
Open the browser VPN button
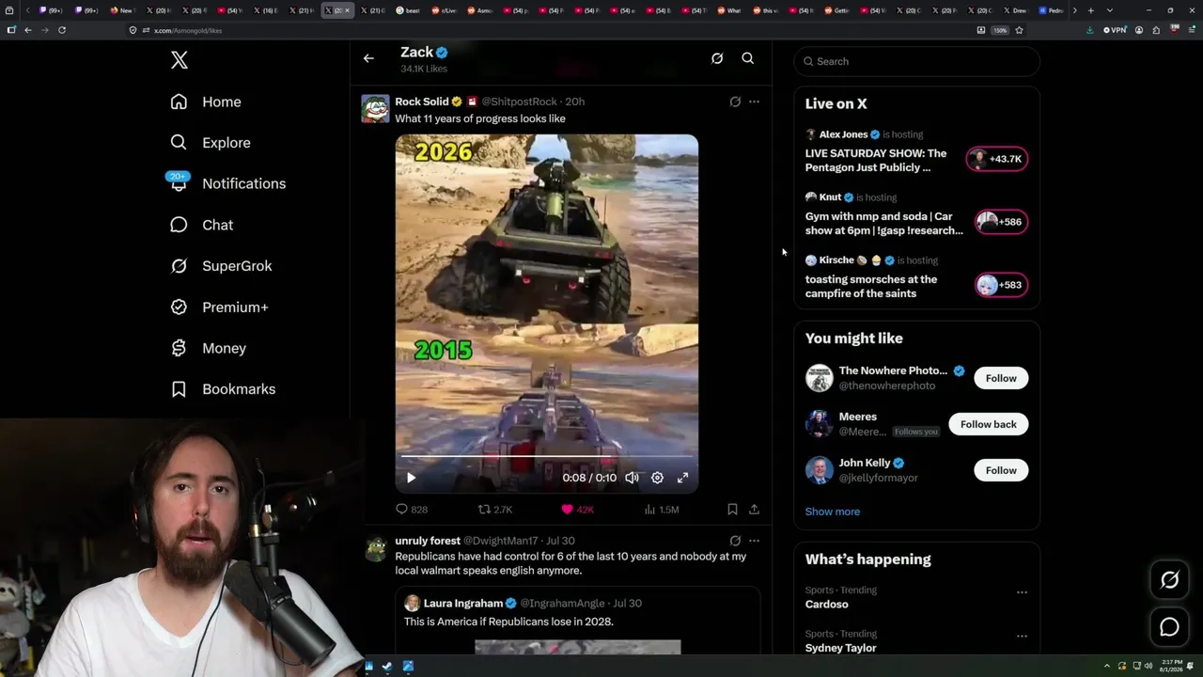[x=1116, y=30]
